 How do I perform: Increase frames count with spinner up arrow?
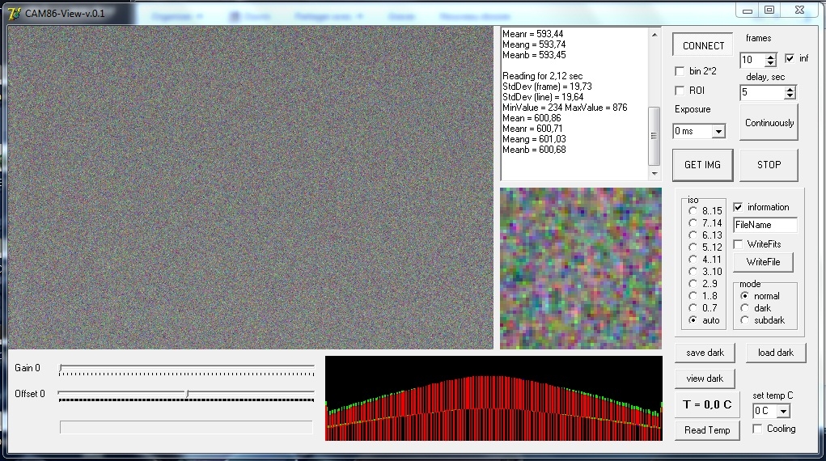[x=770, y=57]
